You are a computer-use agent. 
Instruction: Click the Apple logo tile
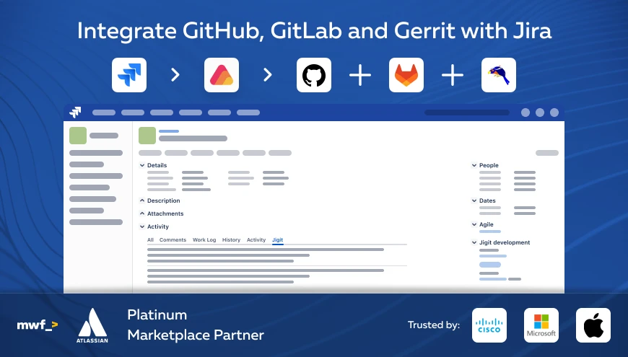click(593, 325)
